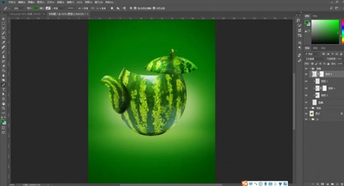The height and width of the screenshot is (186, 344).
Task: Hide the top group layer eye
Action: [x=306, y=69]
